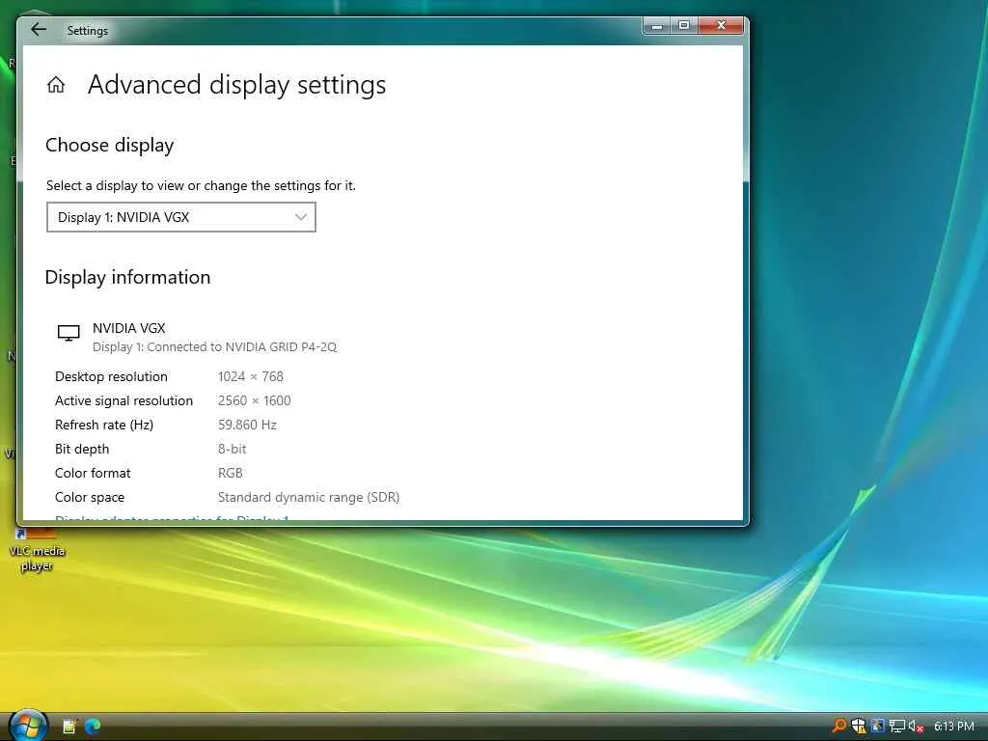This screenshot has height=741, width=988.
Task: Click the orange magnifier tray icon
Action: click(x=839, y=726)
